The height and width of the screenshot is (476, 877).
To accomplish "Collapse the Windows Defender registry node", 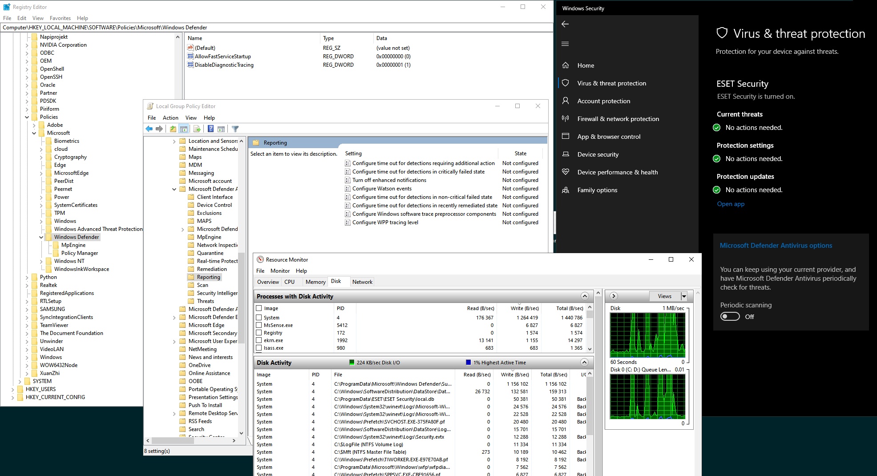I will pos(41,237).
